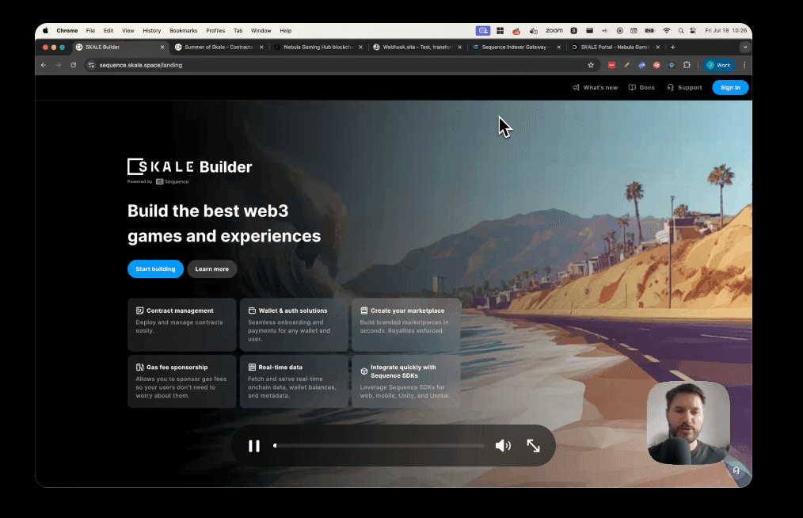This screenshot has width=803, height=518.
Task: Mute the video using speaker icon
Action: point(503,446)
